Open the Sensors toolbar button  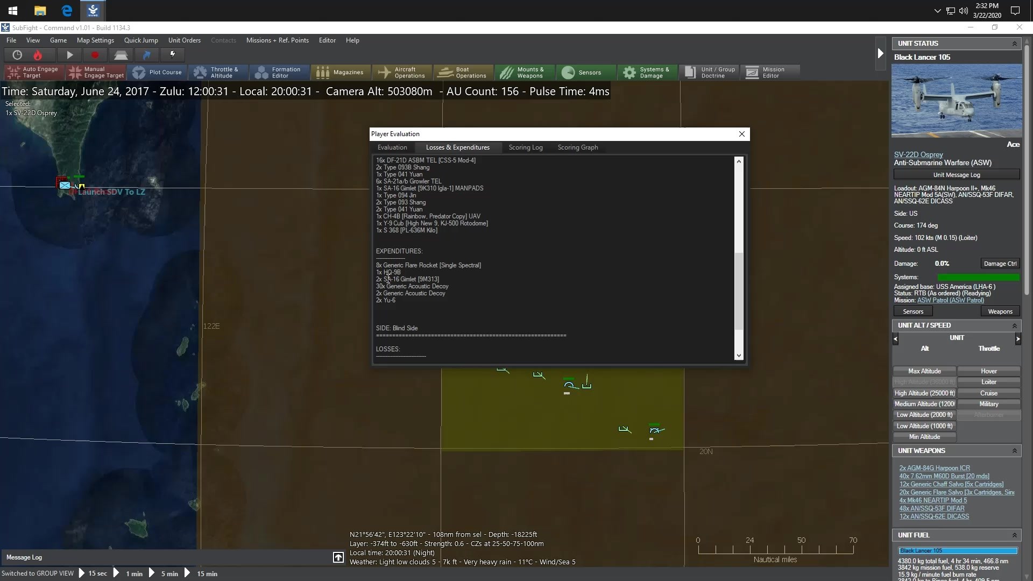(x=586, y=72)
